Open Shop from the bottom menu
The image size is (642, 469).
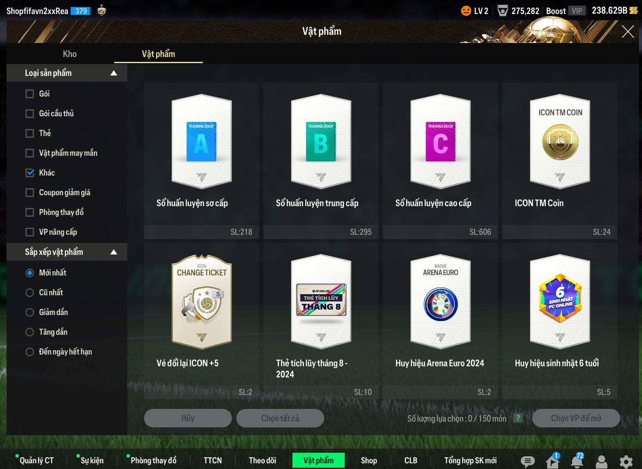pos(369,460)
